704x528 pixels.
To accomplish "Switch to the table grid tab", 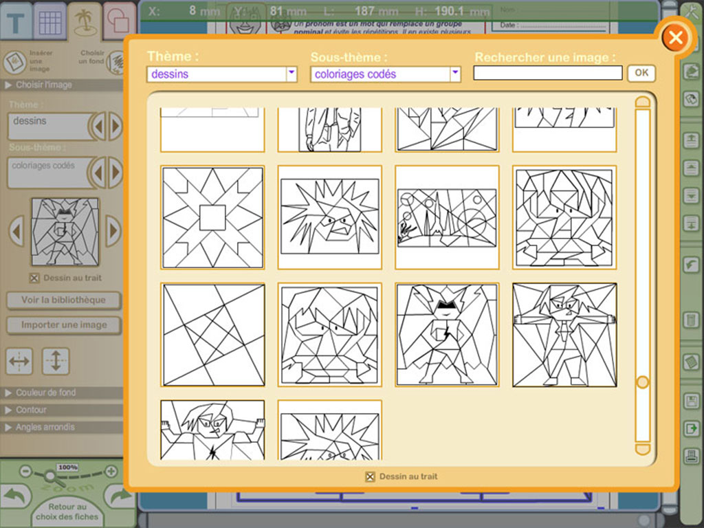I will 49,22.
